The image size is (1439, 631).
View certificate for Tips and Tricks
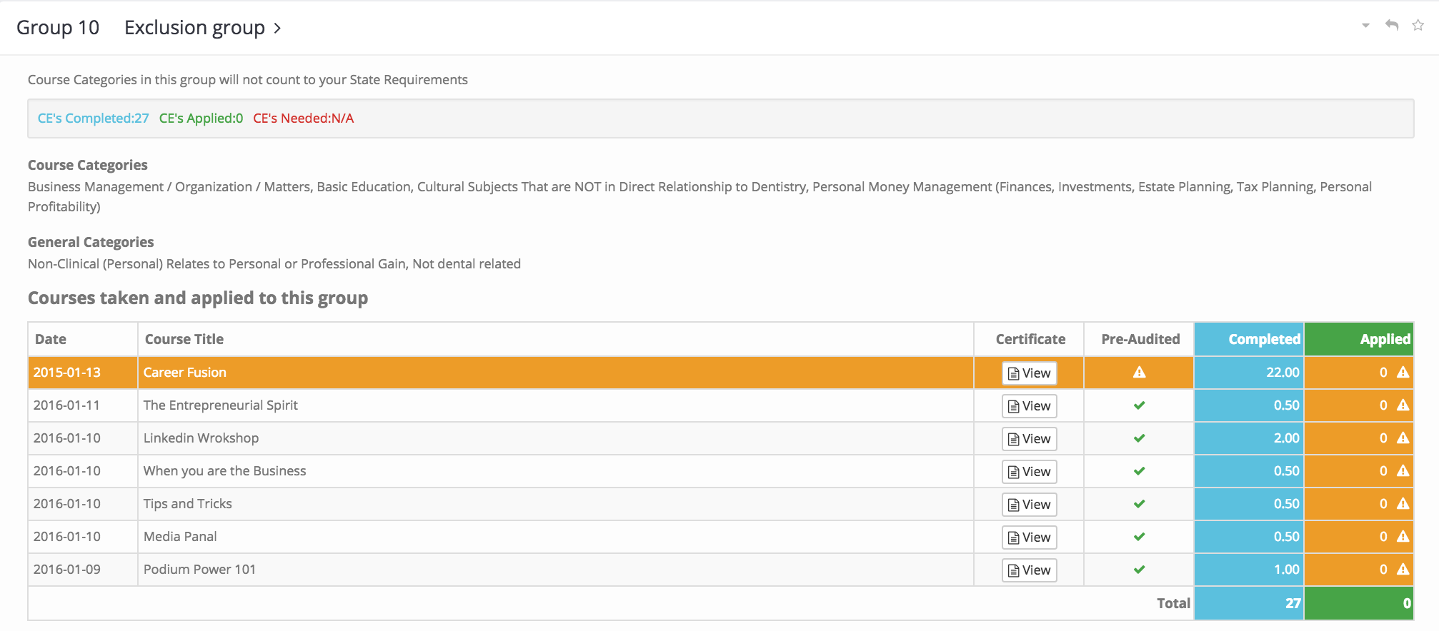pos(1030,505)
